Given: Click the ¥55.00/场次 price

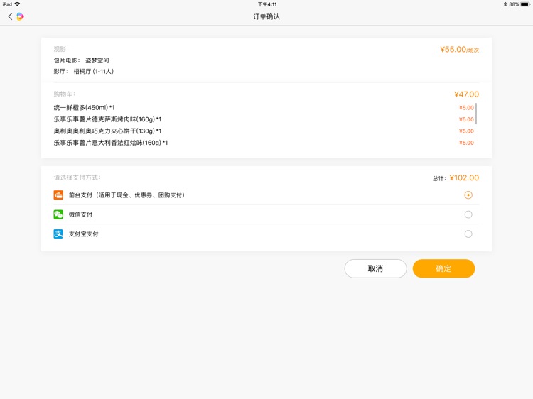Looking at the screenshot, I should pos(459,50).
